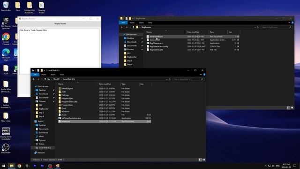Open Google Chrome from the taskbar

coord(19,166)
